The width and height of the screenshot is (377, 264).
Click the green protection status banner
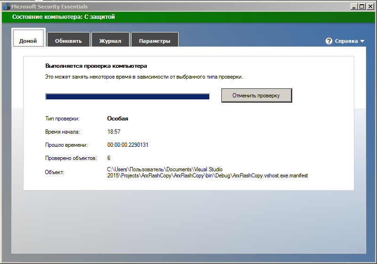[x=188, y=17]
